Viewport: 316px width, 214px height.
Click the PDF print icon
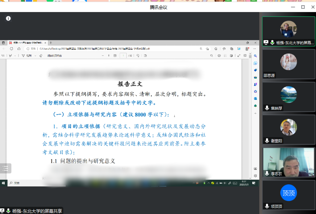[219, 56]
